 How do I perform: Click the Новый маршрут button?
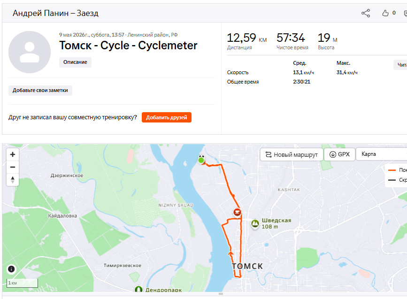(x=292, y=155)
